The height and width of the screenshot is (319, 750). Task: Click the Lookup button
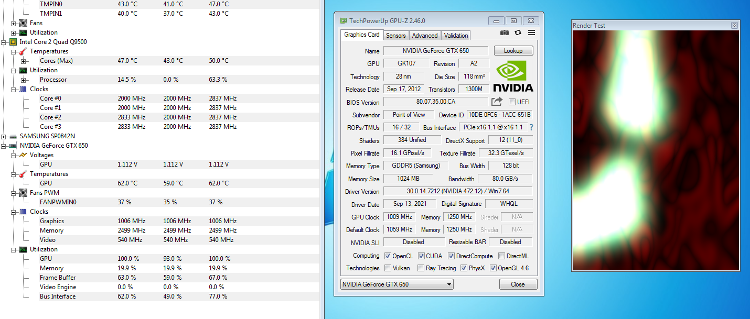[x=513, y=51]
